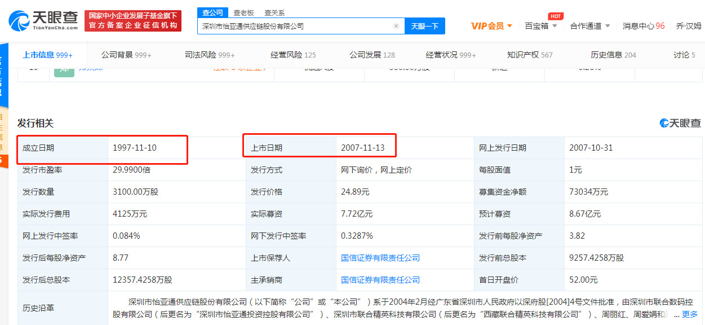The width and height of the screenshot is (705, 325).
Task: Click the 天眼查 logo
Action: tap(43, 21)
